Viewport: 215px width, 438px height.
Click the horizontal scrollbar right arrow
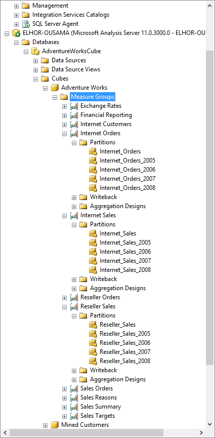click(x=201, y=433)
